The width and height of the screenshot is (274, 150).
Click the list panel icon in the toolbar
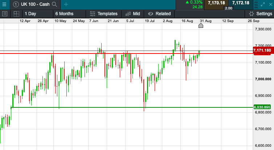coord(5,14)
